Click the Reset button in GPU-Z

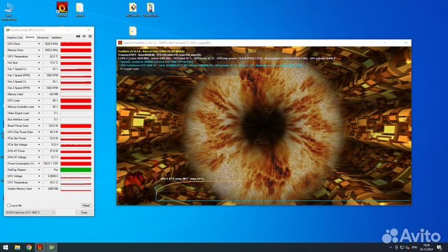(85, 205)
